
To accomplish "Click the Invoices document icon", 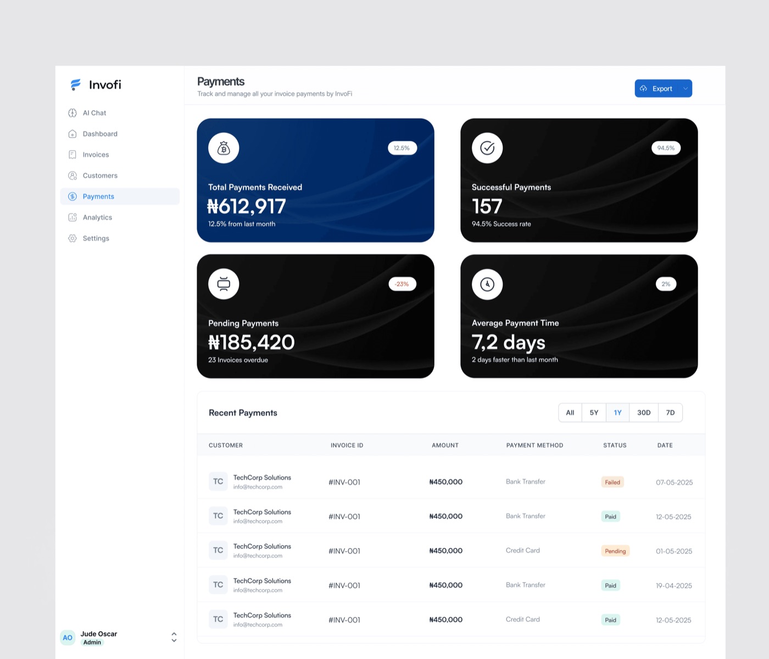I will click(73, 154).
